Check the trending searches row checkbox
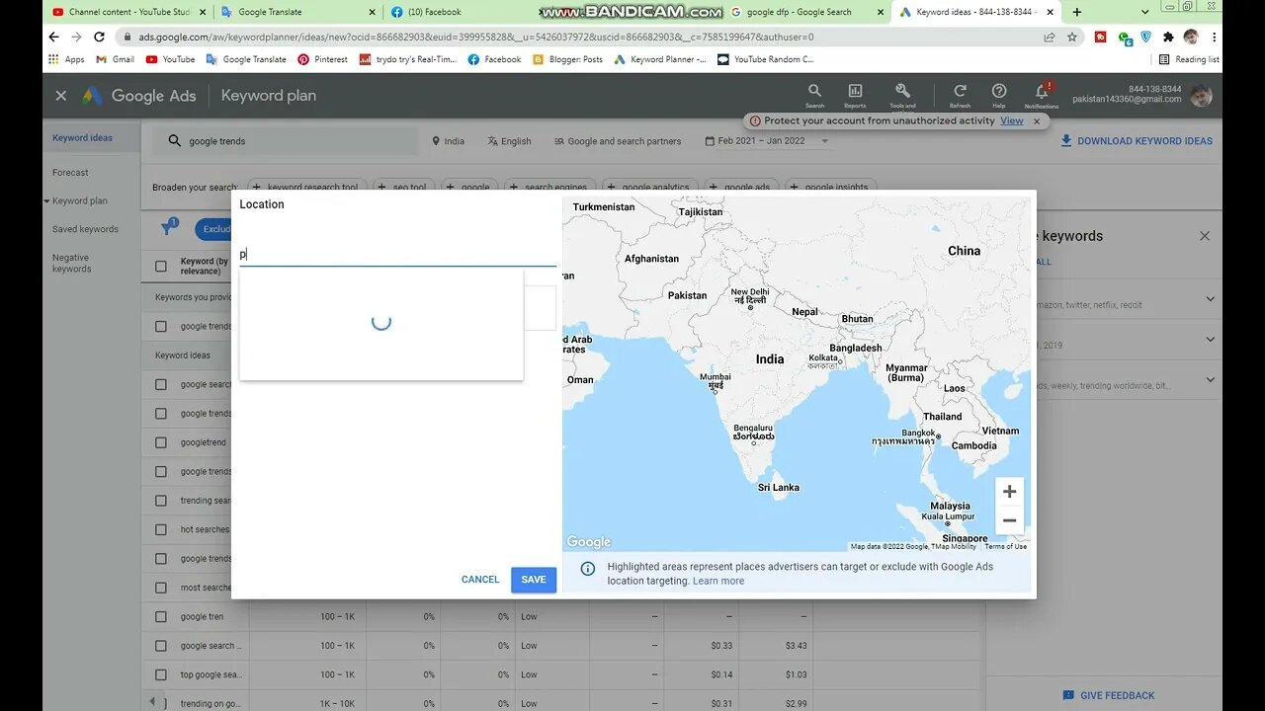This screenshot has height=711, width=1265. (161, 501)
